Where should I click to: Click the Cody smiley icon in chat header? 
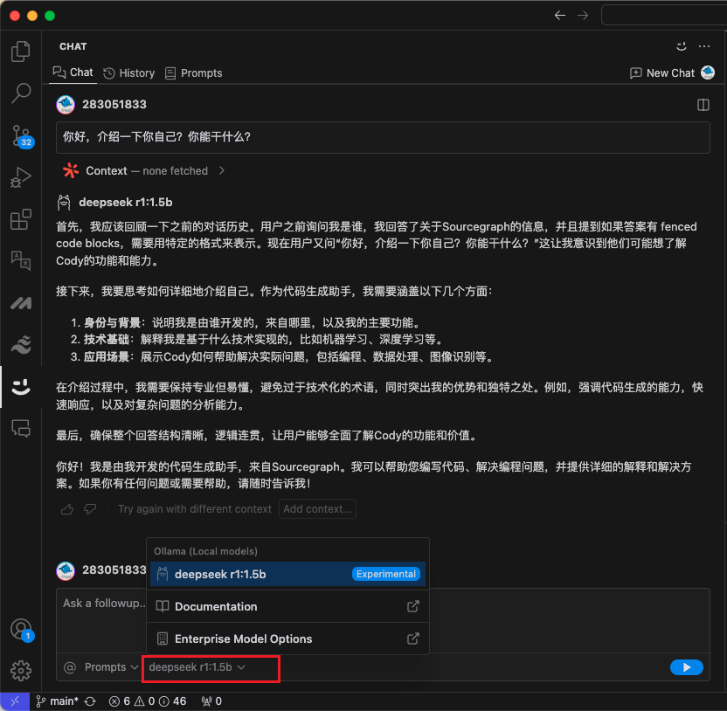click(x=681, y=46)
